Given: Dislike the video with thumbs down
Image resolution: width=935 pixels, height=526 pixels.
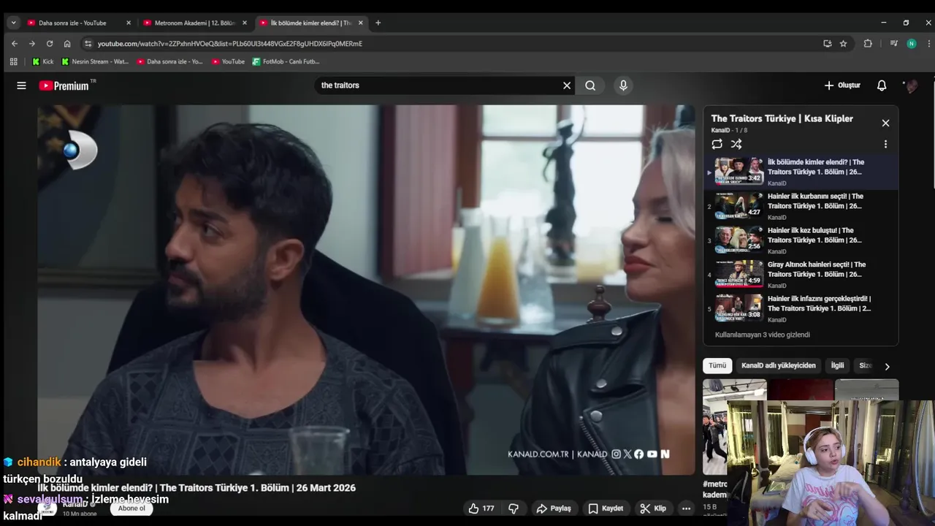Looking at the screenshot, I should (x=514, y=508).
